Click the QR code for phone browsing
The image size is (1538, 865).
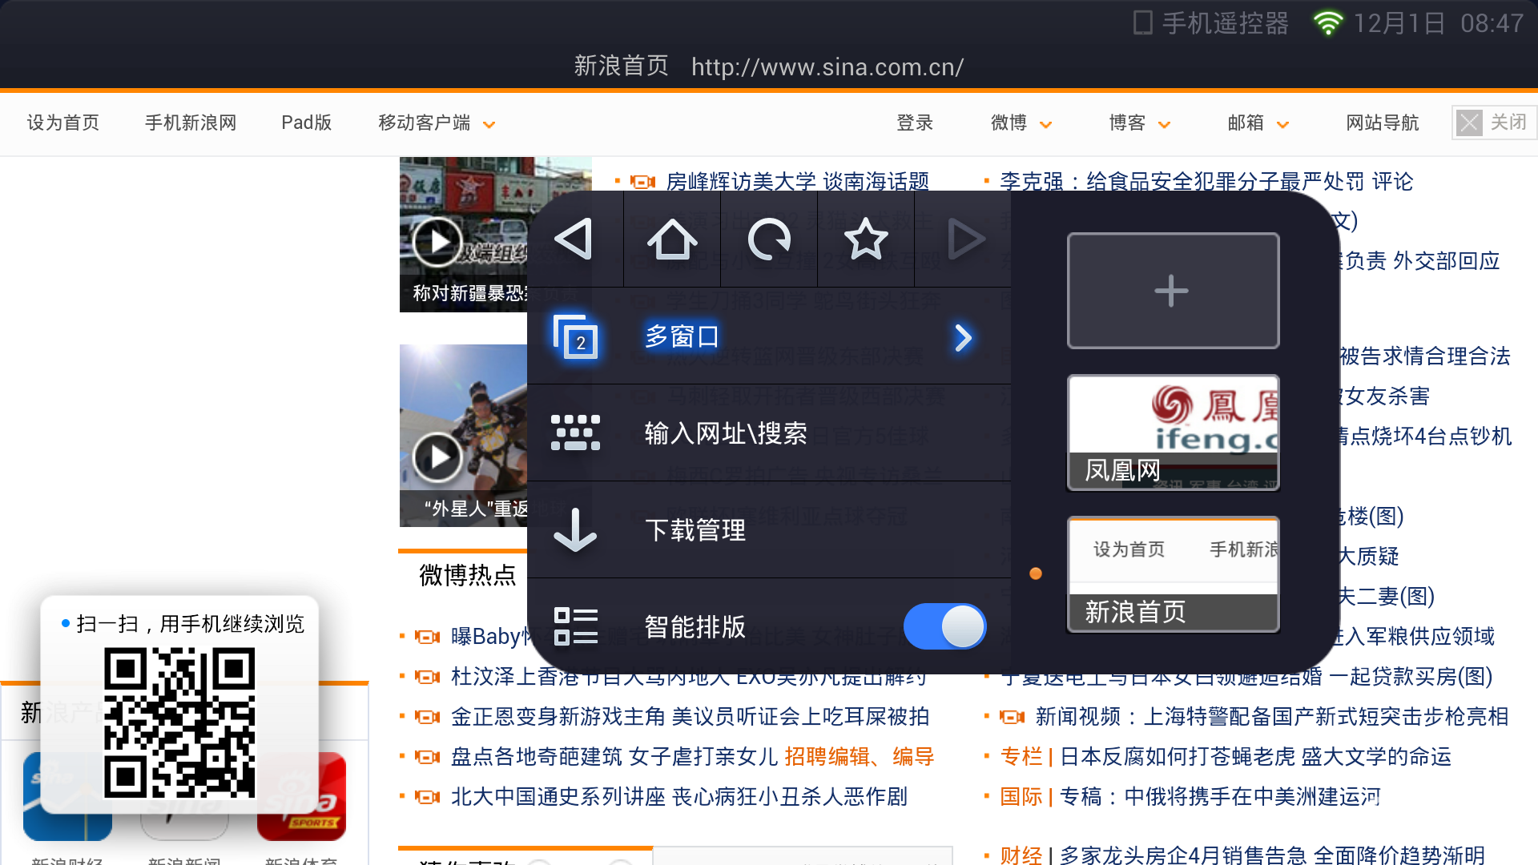point(180,723)
